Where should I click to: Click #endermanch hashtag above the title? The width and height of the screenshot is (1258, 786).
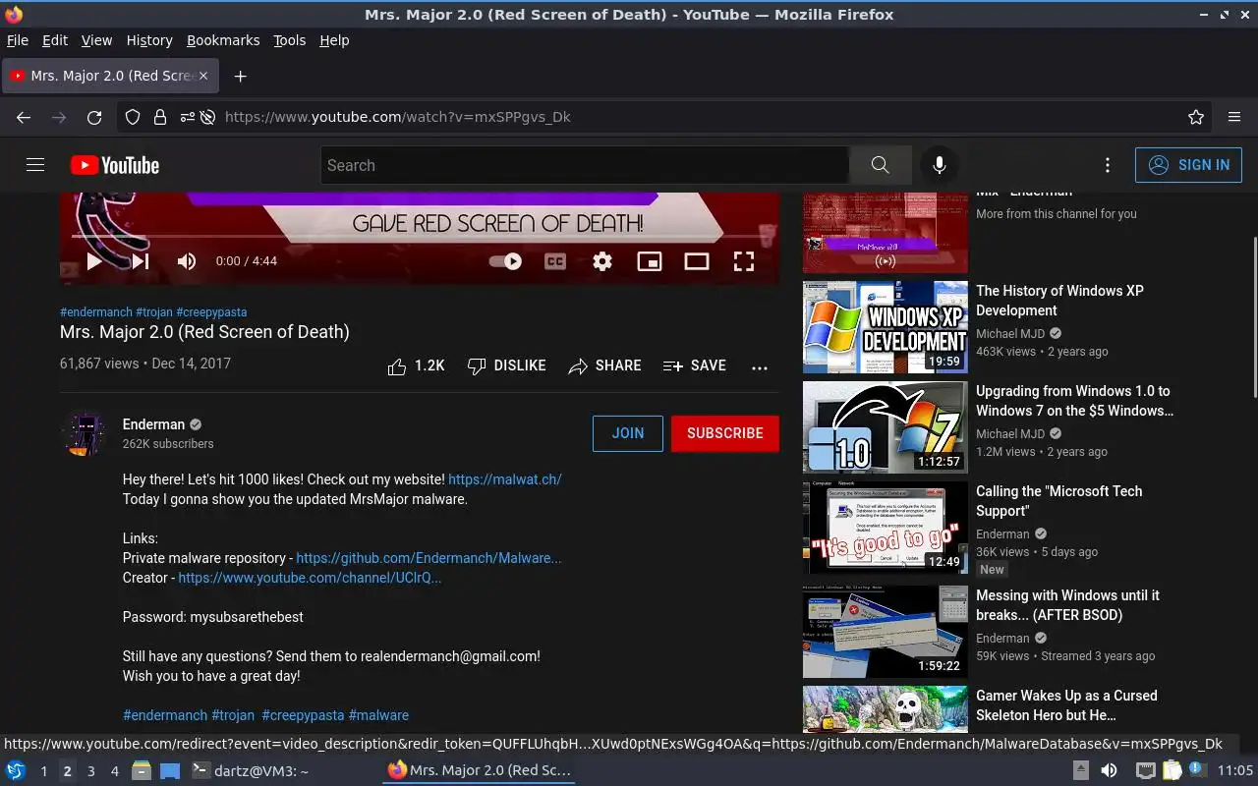pos(96,312)
